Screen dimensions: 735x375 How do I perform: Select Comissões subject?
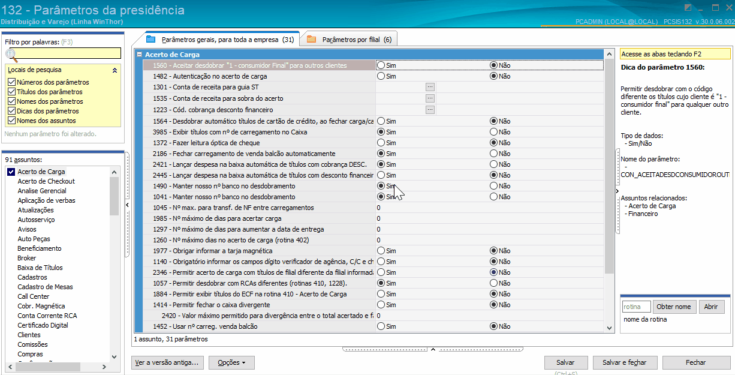click(32, 344)
